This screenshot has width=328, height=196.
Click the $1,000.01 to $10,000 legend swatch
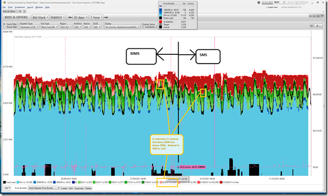[x=199, y=182]
